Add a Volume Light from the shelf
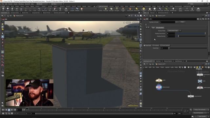The height and width of the screenshot is (118, 210). pyautogui.click(x=130, y=10)
